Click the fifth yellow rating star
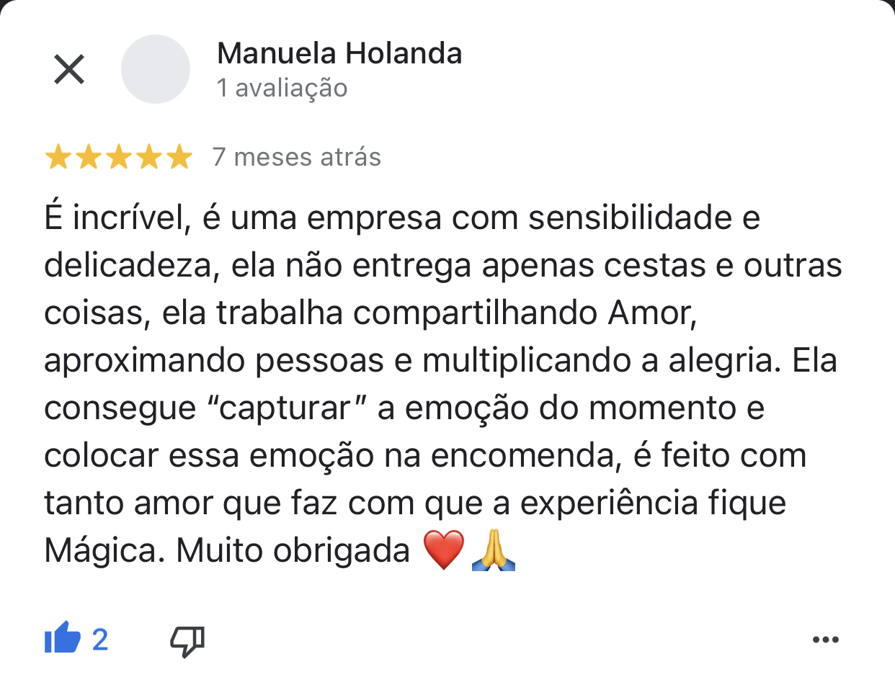 pyautogui.click(x=179, y=156)
